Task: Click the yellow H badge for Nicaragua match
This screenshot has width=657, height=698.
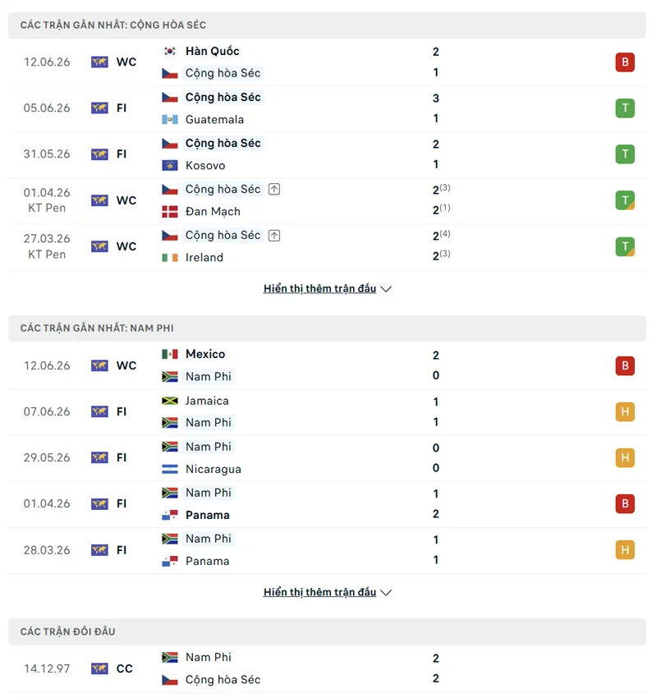Action: (624, 457)
